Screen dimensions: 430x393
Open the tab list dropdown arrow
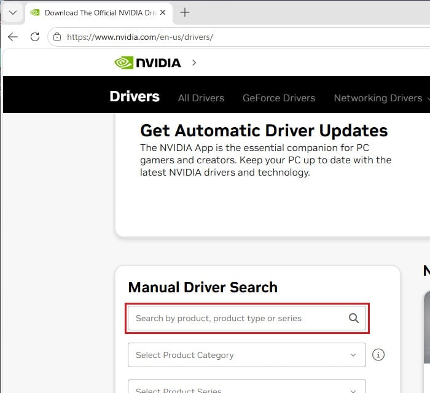point(13,13)
